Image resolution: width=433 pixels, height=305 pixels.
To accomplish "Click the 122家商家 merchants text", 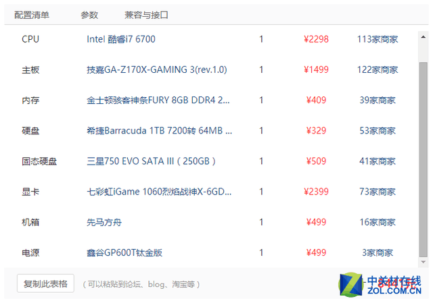I will (x=378, y=70).
